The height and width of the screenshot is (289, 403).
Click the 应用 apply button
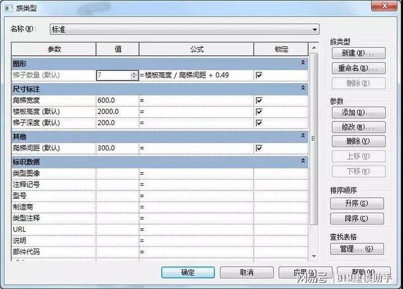tap(305, 273)
